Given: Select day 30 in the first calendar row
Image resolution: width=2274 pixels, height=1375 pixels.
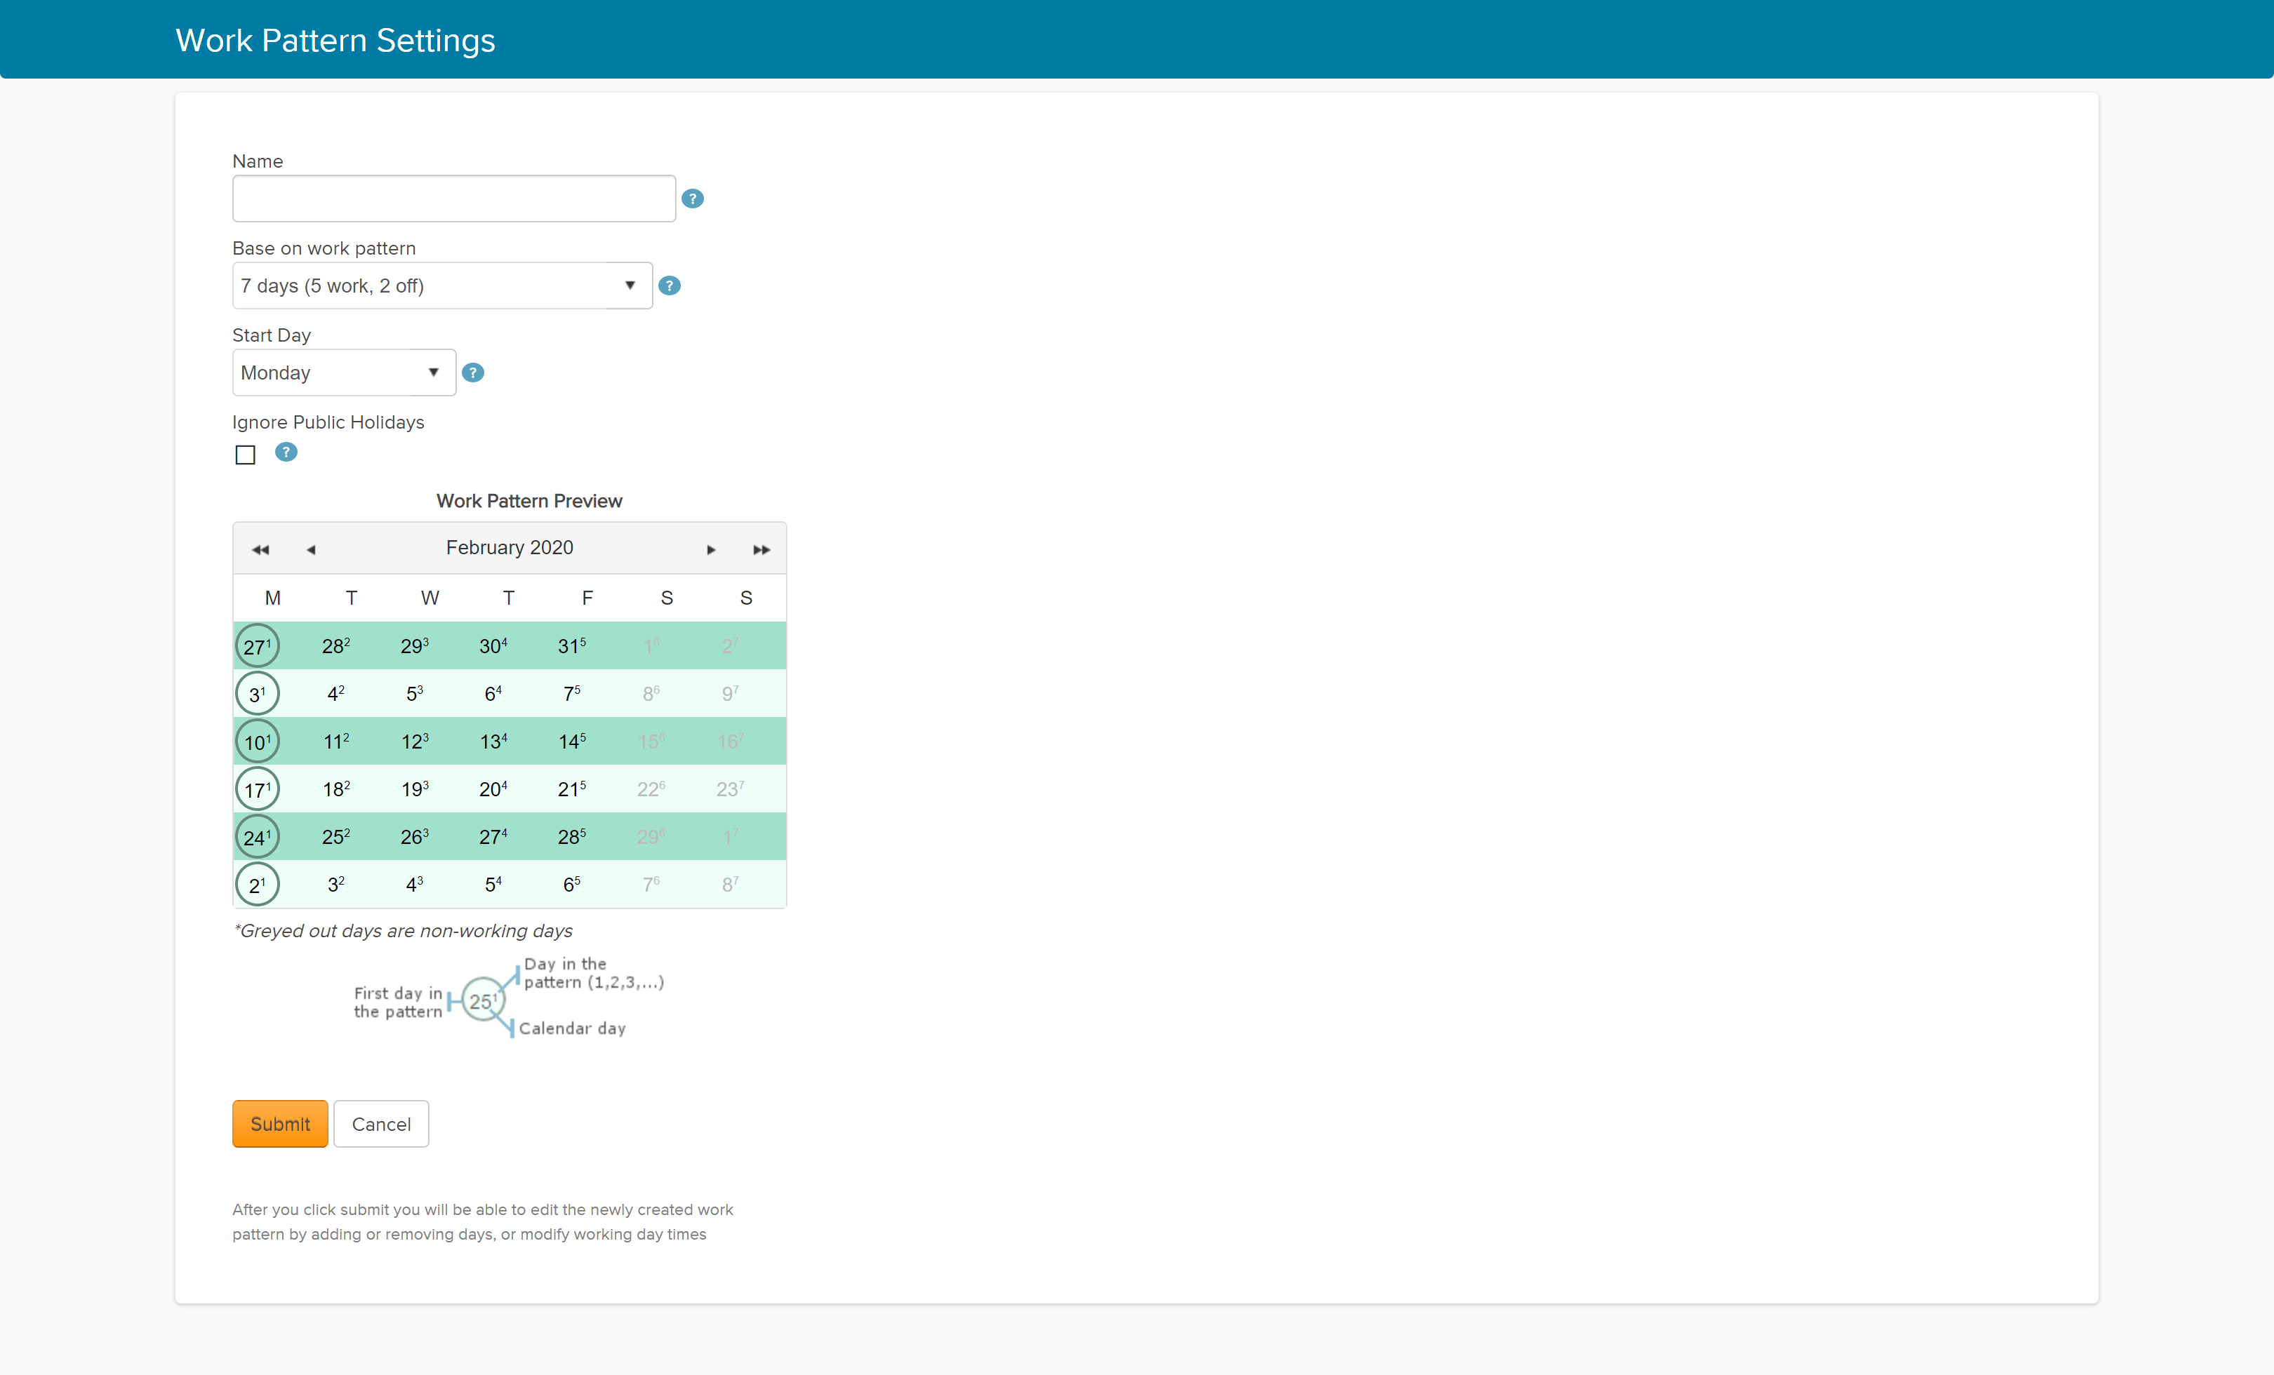Looking at the screenshot, I should point(493,645).
